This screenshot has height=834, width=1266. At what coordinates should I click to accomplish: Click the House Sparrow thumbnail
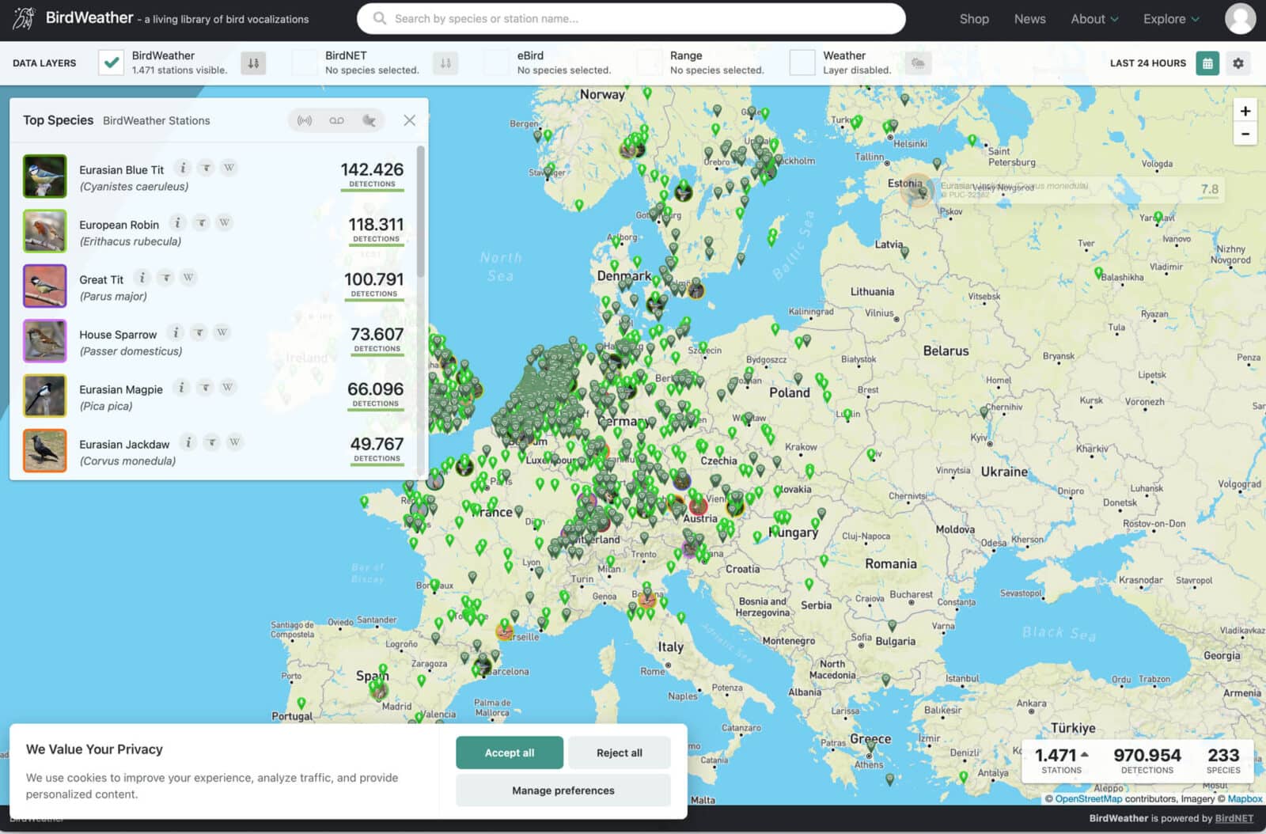click(45, 340)
